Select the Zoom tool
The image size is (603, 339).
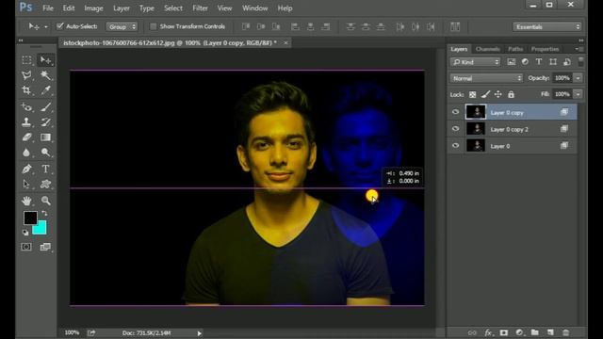(x=45, y=201)
